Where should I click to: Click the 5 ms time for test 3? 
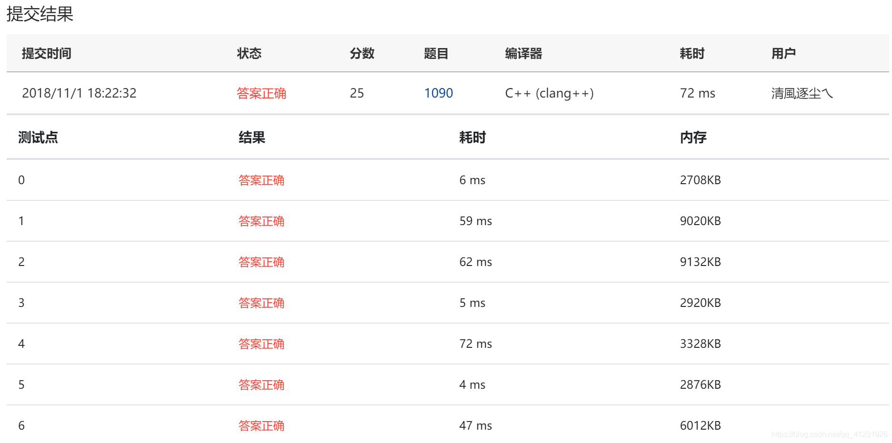point(472,303)
